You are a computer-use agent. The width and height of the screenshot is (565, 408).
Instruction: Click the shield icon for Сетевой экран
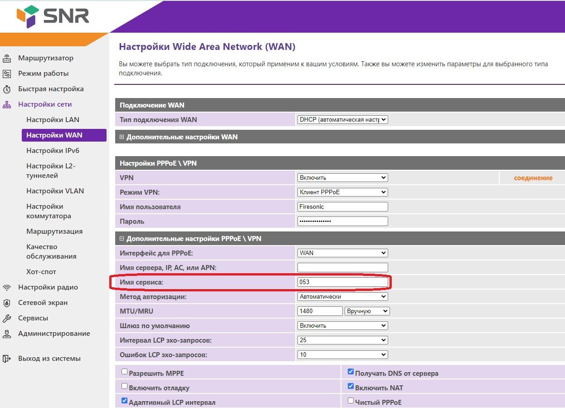7,303
